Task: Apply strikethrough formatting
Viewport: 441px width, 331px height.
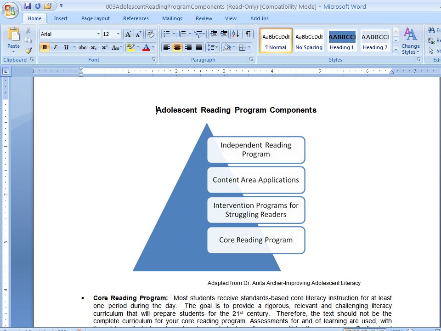Action: coord(82,47)
